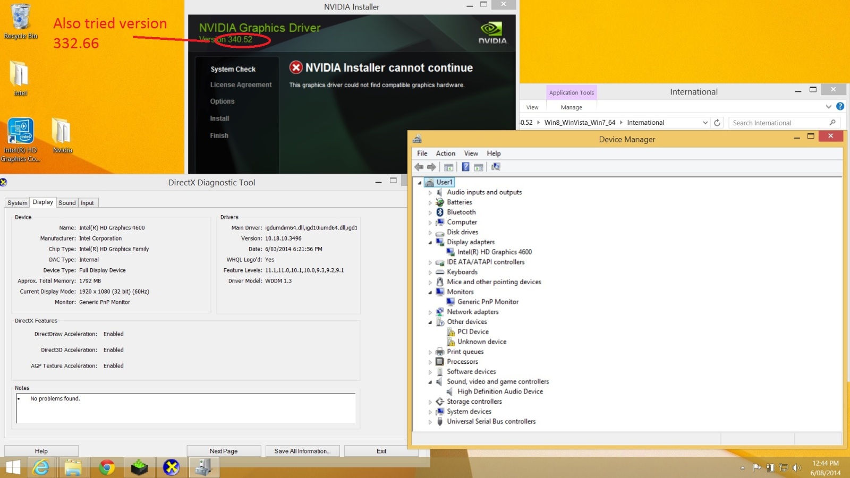
Task: Expand the Keyboards node
Action: click(x=430, y=272)
